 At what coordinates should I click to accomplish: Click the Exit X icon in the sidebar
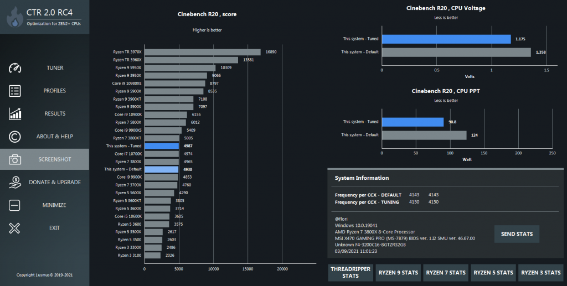15,228
